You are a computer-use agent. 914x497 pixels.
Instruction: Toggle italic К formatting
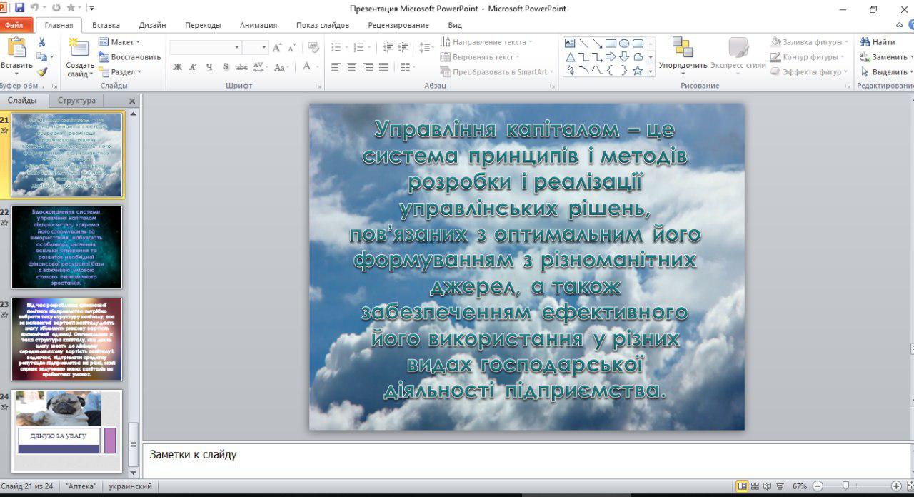tap(194, 66)
